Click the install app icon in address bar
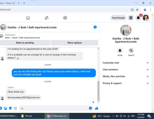This screenshot has height=119, width=154. pyautogui.click(x=132, y=10)
